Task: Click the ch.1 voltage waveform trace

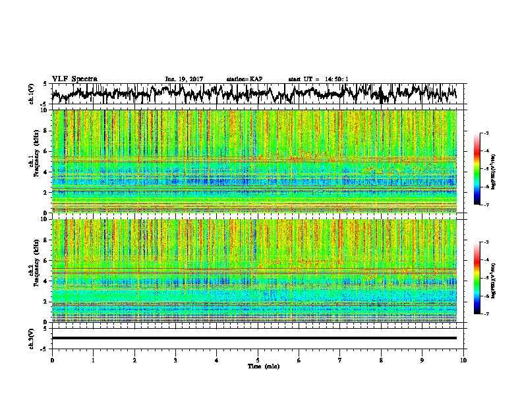Action: 254,94
